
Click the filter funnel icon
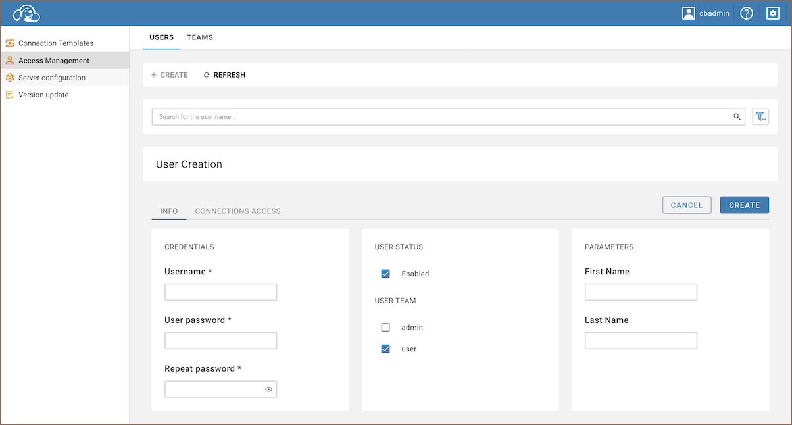pyautogui.click(x=760, y=117)
